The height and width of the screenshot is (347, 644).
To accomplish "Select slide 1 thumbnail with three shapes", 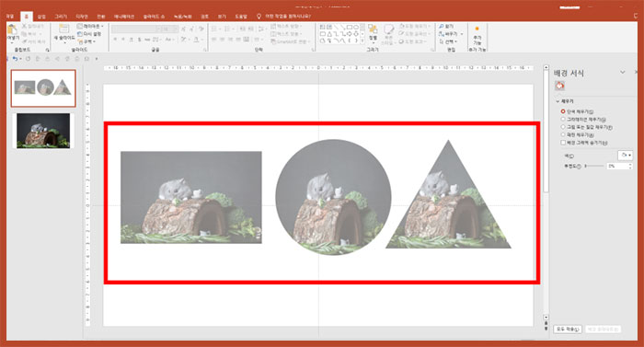I will pyautogui.click(x=43, y=88).
